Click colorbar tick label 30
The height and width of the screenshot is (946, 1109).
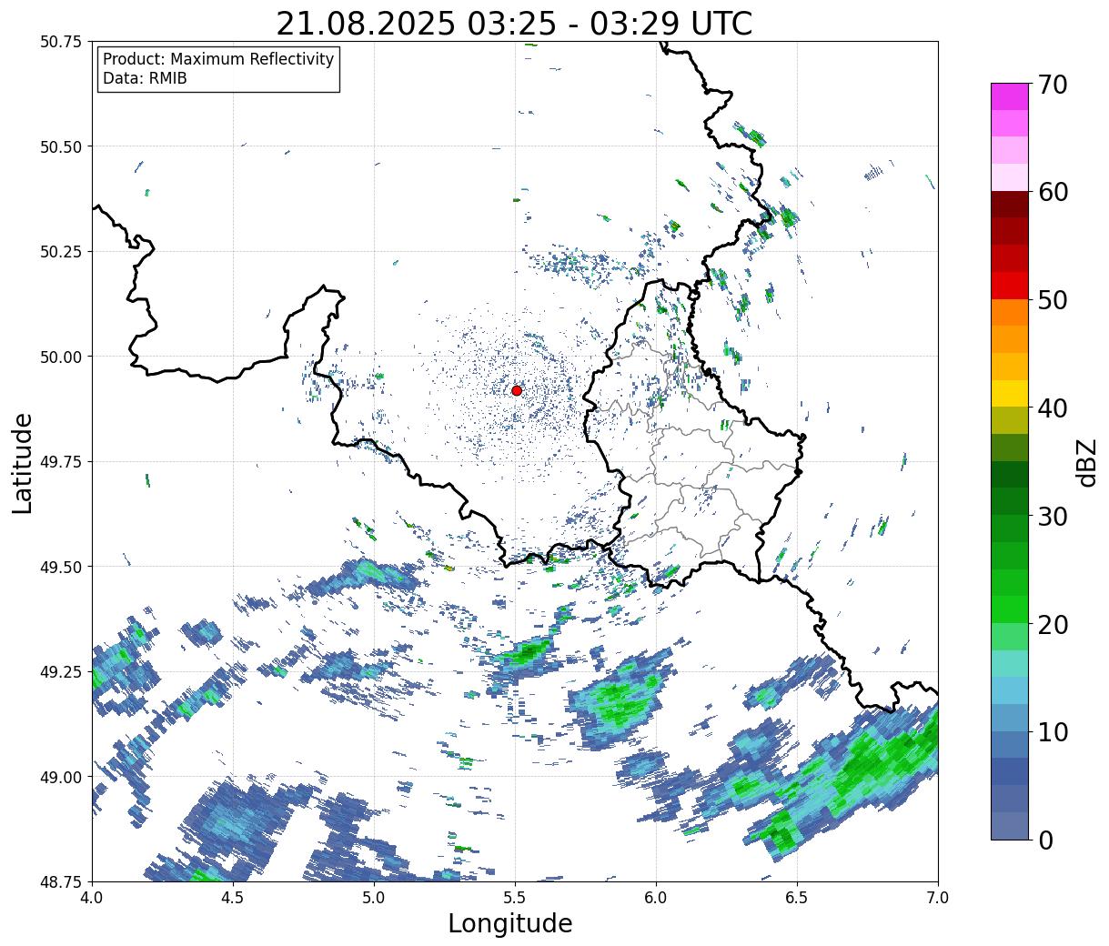1052,516
